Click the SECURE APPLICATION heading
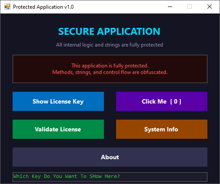Viewport: 220px width, 184px height. point(109,31)
